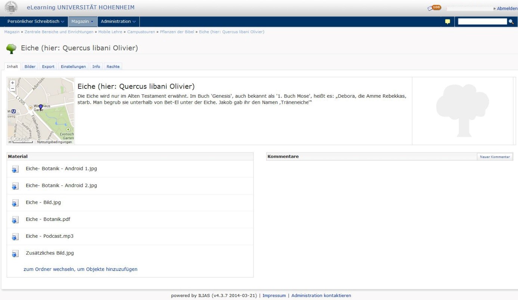Expand the Administration dropdown menu

[x=118, y=22]
